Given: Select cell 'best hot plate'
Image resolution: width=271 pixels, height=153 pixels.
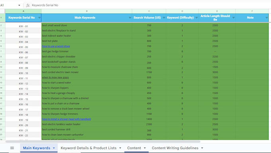Looking at the screenshot, I should coord(87,41).
